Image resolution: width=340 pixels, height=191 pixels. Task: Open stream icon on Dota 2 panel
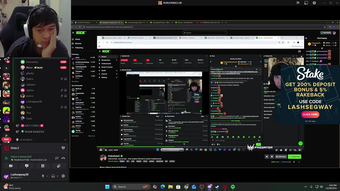63,148
